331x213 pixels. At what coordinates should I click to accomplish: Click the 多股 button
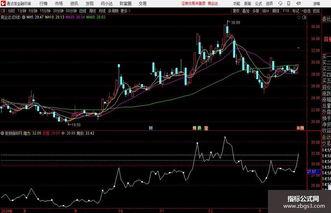click(256, 11)
